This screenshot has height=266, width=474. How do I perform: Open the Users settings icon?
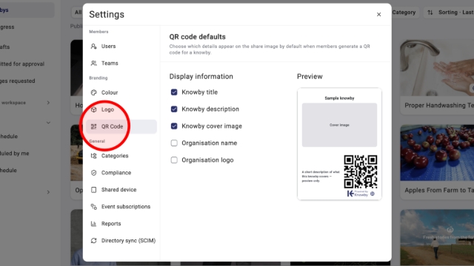(x=94, y=46)
